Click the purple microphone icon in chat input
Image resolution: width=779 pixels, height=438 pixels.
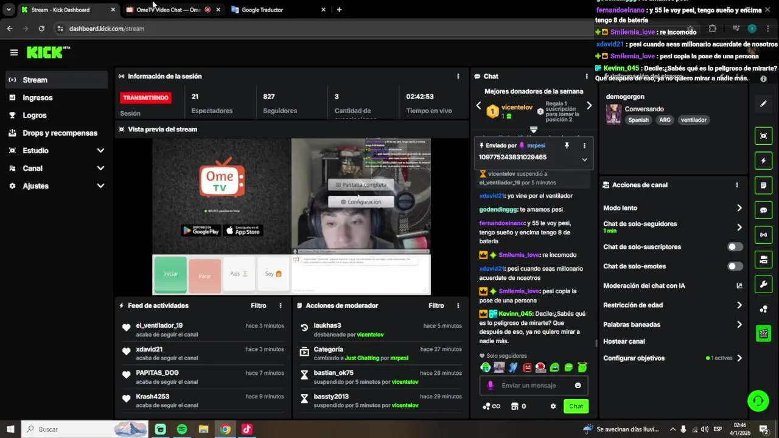[x=491, y=385]
